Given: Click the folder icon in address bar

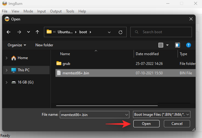Looking at the screenshot, I should coord(49,32).
